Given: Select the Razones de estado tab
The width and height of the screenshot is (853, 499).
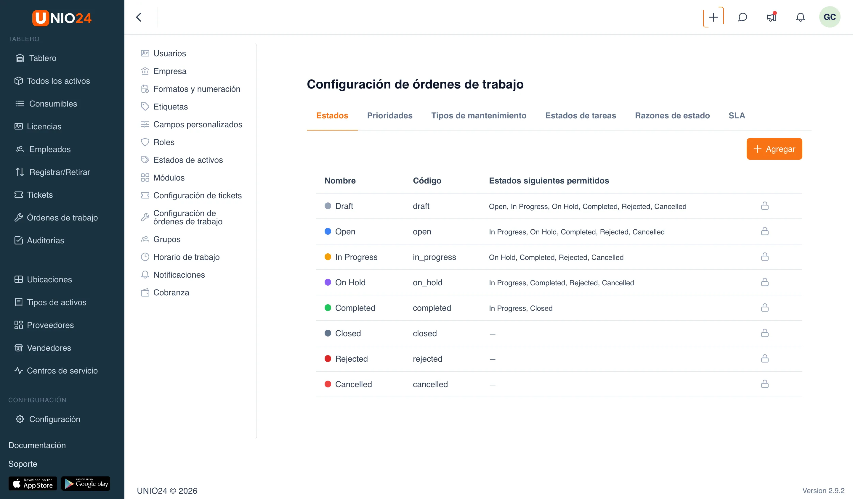Looking at the screenshot, I should (x=672, y=116).
